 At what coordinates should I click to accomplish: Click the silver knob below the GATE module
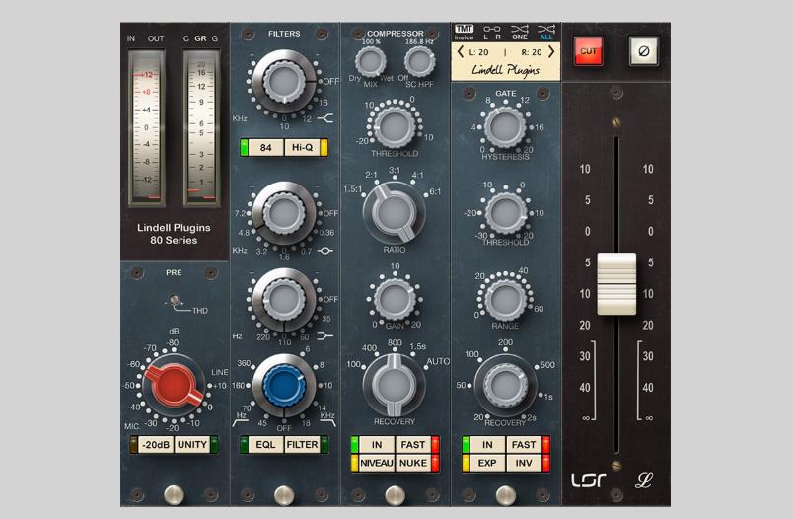coord(505,494)
